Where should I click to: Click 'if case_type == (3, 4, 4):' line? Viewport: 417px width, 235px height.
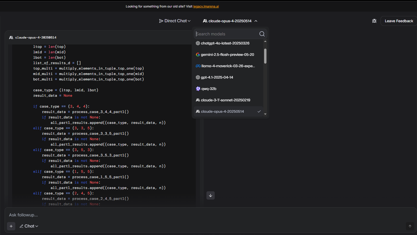tap(61, 107)
